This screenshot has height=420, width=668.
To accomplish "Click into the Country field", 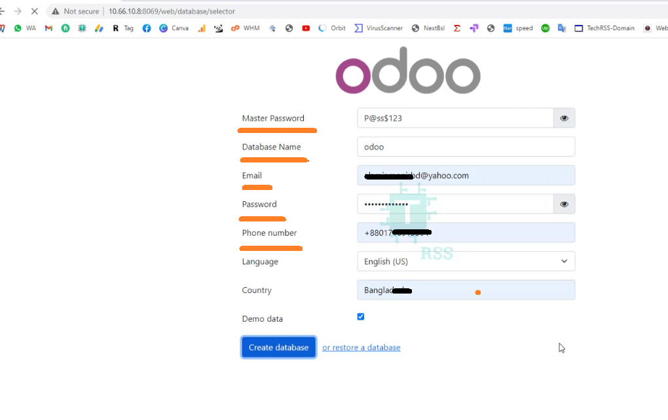I will (x=466, y=290).
